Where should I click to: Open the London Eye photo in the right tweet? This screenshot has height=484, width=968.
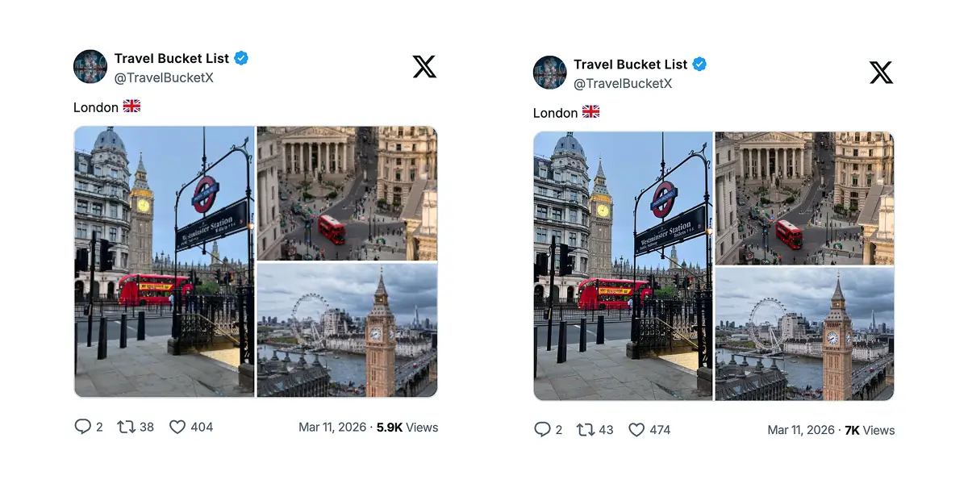[805, 335]
